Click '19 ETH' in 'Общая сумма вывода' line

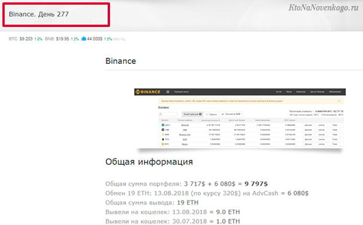click(188, 203)
